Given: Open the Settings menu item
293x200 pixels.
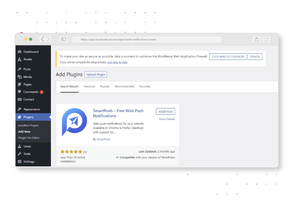Looking at the screenshot, I should (x=33, y=162).
